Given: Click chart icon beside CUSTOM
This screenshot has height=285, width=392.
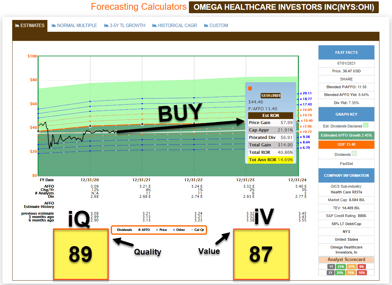Looking at the screenshot, I should [206, 25].
